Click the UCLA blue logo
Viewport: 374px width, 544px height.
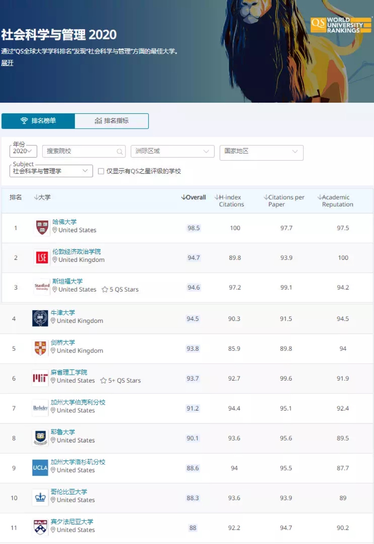pos(40,468)
